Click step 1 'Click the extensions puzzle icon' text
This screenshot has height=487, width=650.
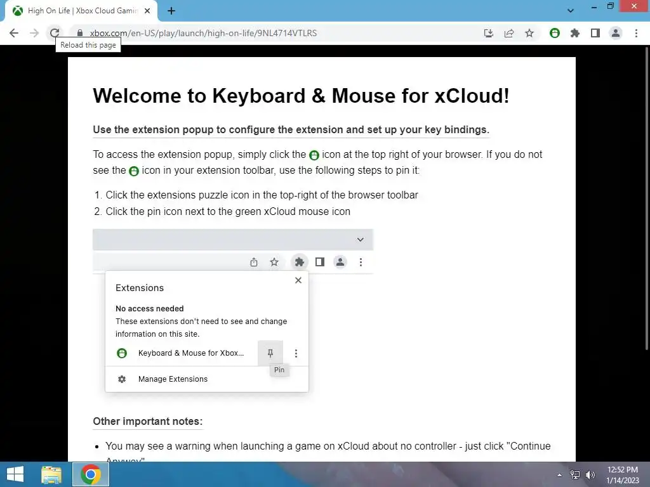pyautogui.click(x=262, y=195)
